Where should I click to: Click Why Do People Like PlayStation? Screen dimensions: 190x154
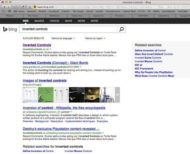coord(154,72)
